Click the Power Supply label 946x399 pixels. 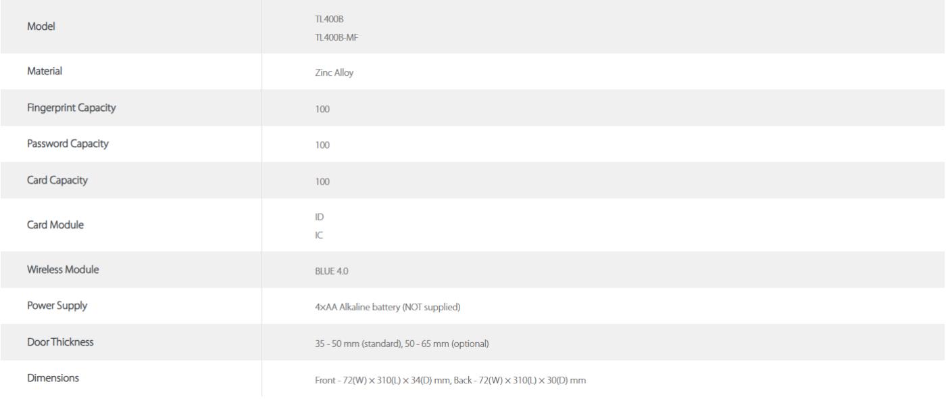pos(57,306)
